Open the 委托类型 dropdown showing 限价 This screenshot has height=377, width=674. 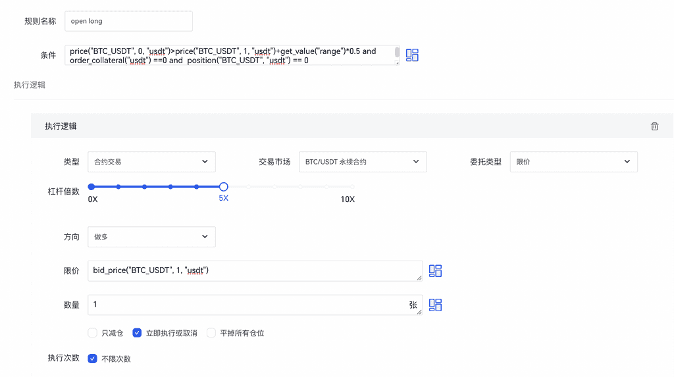pyautogui.click(x=573, y=162)
